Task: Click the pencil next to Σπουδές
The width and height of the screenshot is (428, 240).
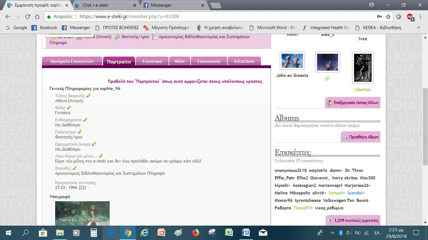Action: (x=75, y=168)
